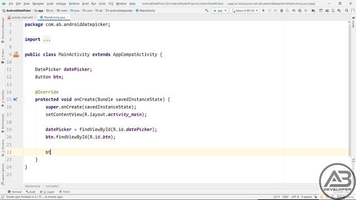Click the 4 spaces indent indicator
Screen dimensions: 356x200
(306, 197)
